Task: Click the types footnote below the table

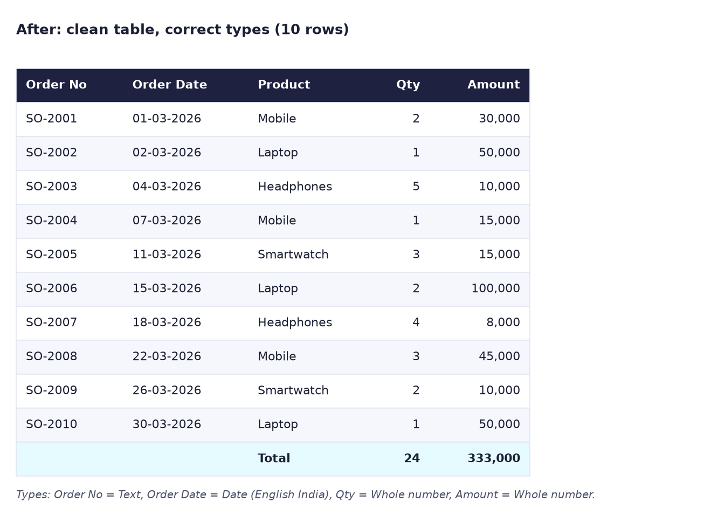Action: 306,495
